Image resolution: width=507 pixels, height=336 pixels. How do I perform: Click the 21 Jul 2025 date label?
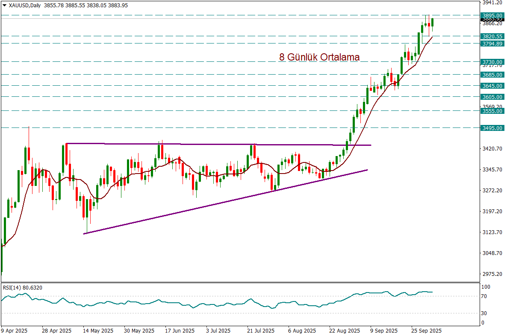click(260, 330)
